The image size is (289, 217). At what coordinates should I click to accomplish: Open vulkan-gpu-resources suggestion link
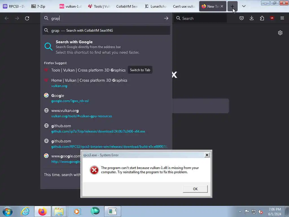point(82,116)
